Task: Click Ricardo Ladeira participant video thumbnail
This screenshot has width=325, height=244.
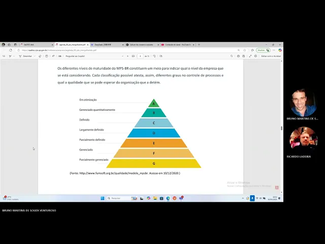Action: coord(303,139)
